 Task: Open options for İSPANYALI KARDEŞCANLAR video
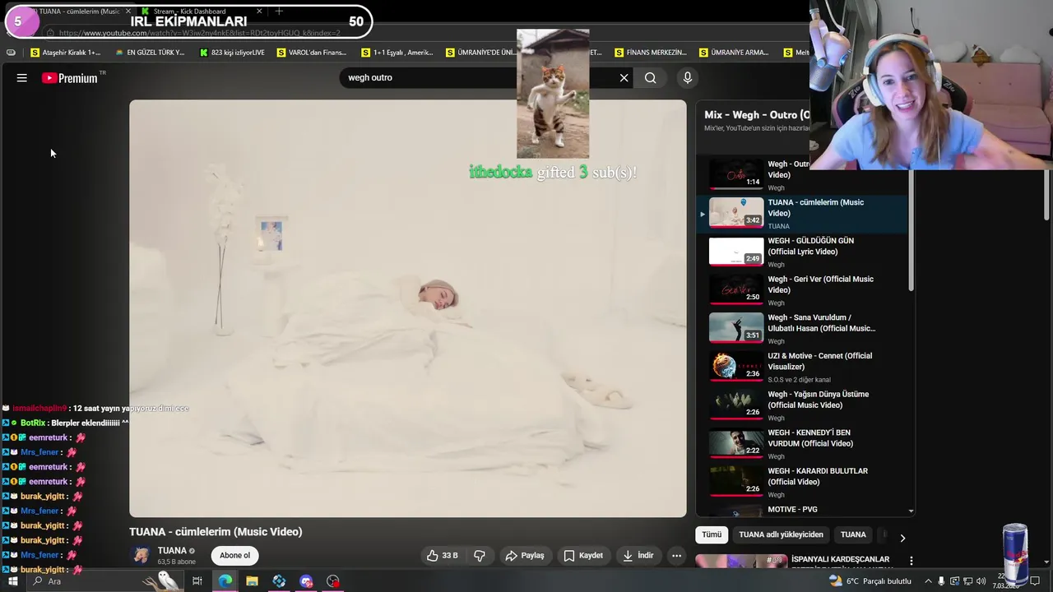911,561
